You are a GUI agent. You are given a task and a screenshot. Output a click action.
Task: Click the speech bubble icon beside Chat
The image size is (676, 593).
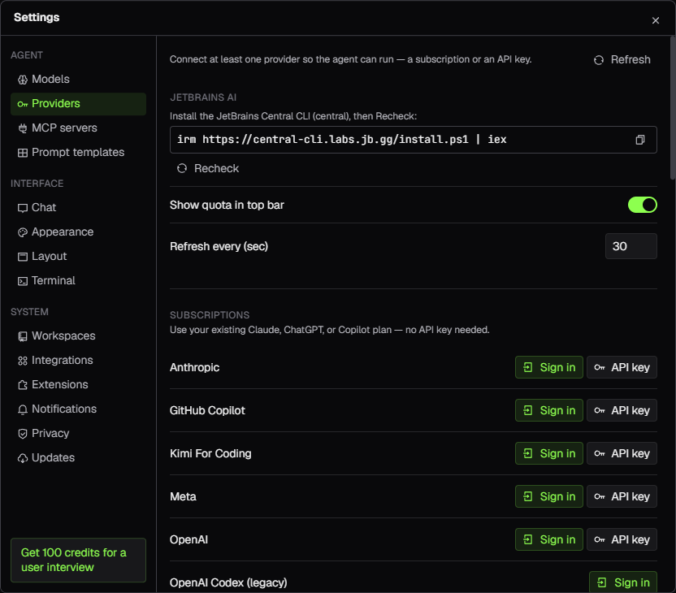point(23,208)
